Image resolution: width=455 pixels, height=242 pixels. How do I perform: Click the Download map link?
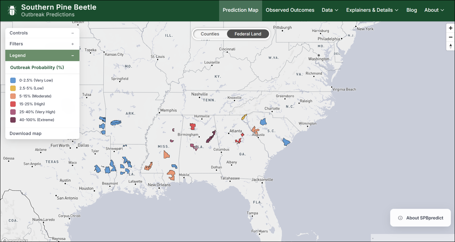tap(26, 133)
